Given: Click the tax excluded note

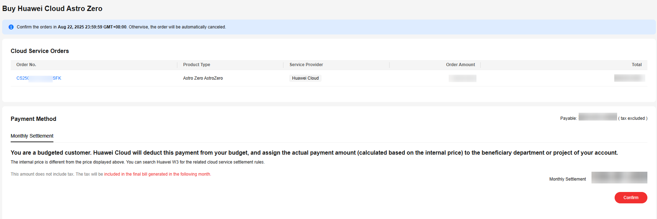Looking at the screenshot, I should point(633,118).
